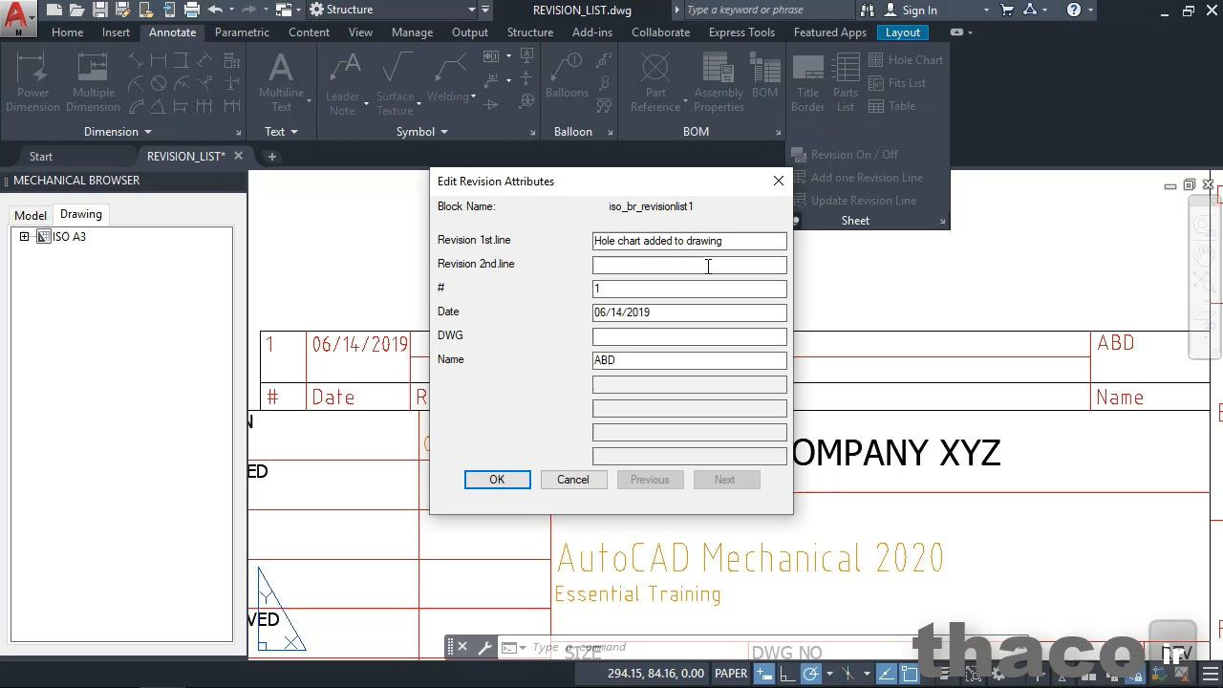The image size is (1223, 688).
Task: Click the Redo arrow icon
Action: coord(250,10)
